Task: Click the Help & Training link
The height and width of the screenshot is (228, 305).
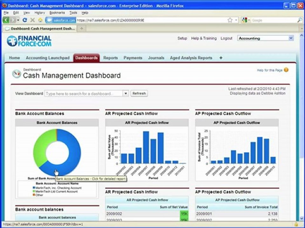Action: coord(204,38)
